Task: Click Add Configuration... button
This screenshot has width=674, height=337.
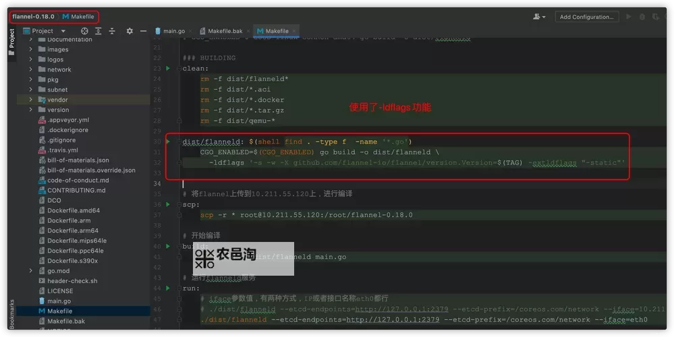Action: pyautogui.click(x=587, y=17)
